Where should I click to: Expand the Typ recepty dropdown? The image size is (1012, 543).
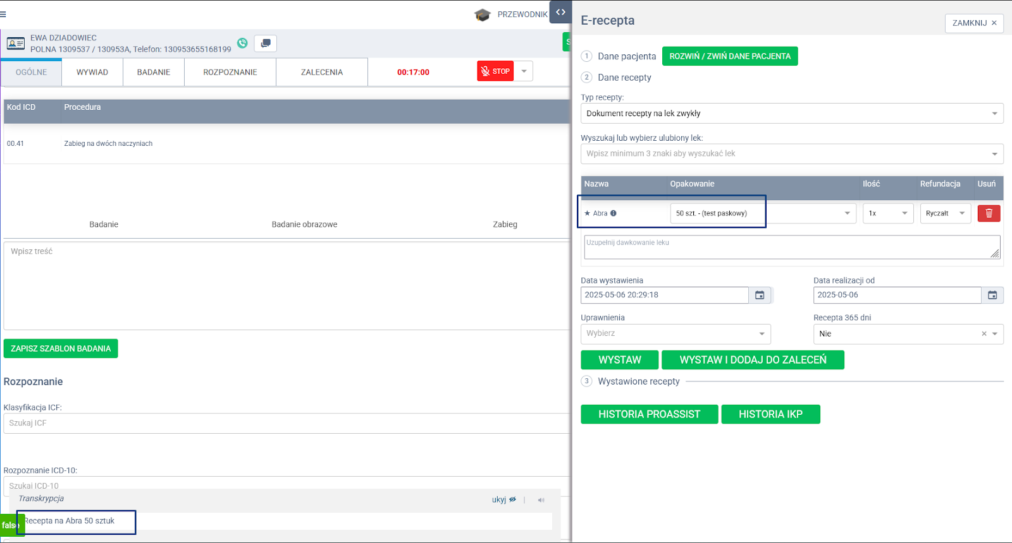point(994,114)
